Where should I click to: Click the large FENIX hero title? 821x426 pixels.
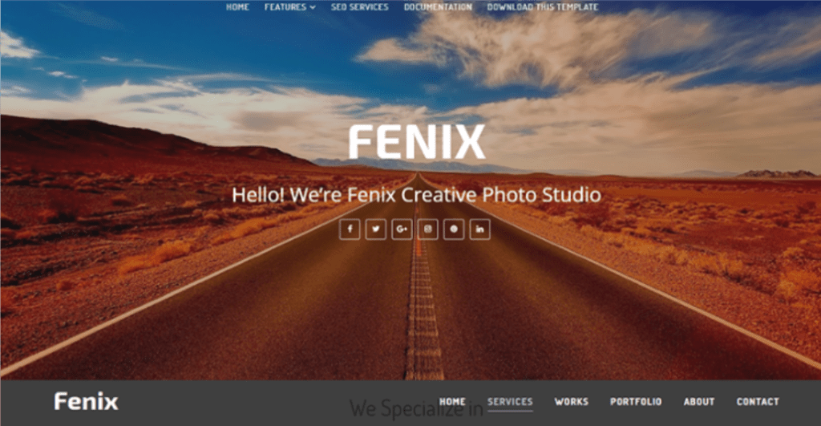[417, 141]
